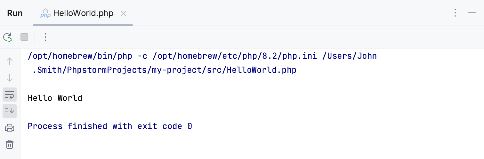
Task: Click the Hello World output line
Action: click(x=55, y=98)
